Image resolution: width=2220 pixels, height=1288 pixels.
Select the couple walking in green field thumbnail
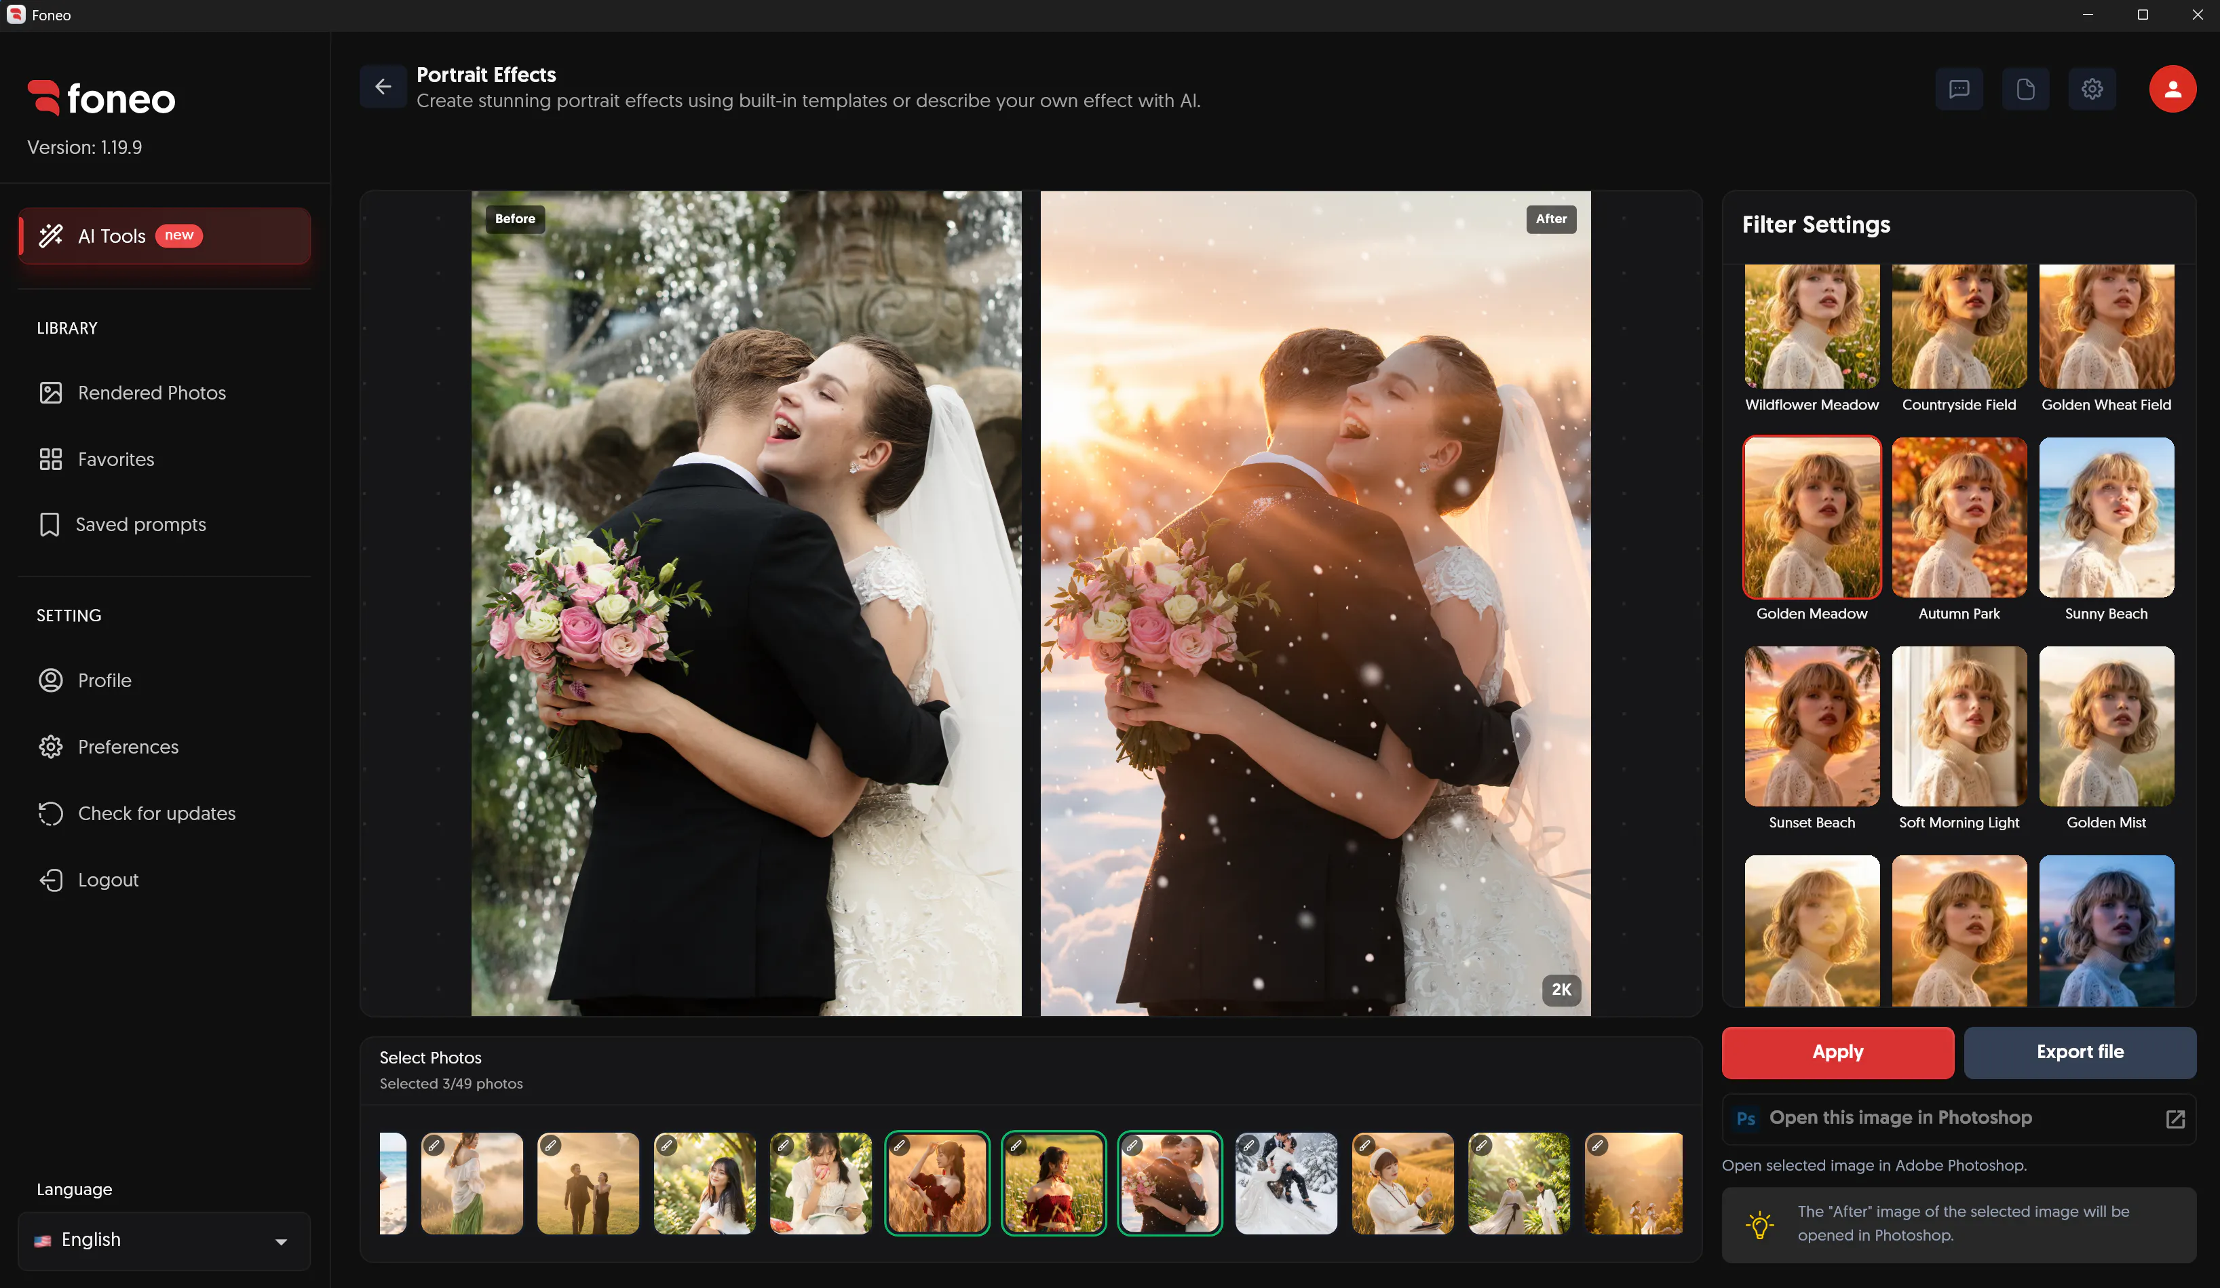1518,1184
